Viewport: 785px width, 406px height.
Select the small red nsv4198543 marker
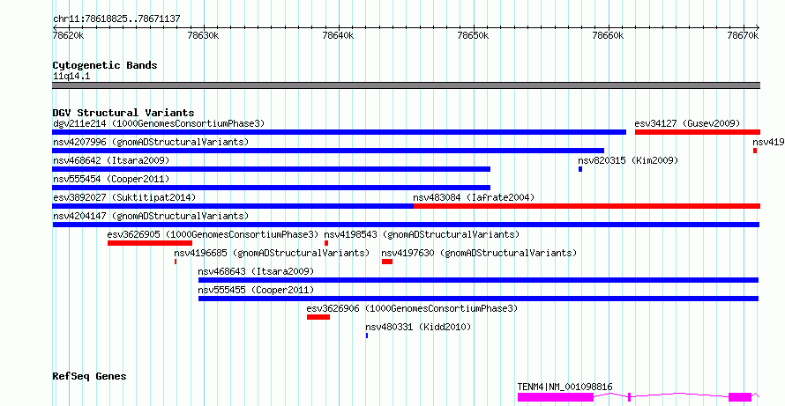[x=326, y=243]
